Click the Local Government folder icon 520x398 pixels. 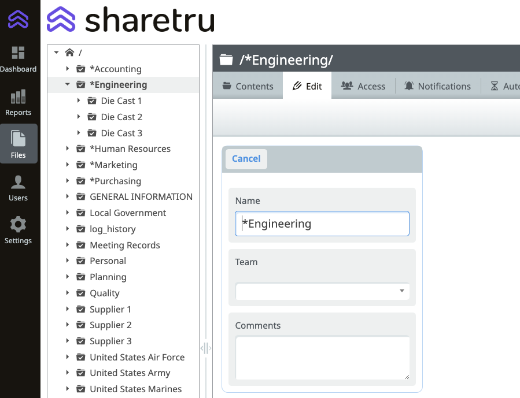80,213
